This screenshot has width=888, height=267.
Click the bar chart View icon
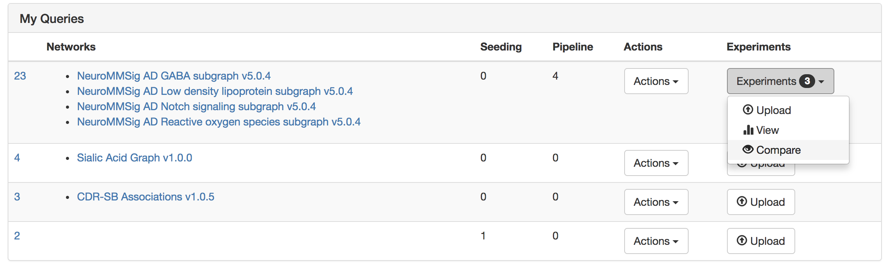748,130
